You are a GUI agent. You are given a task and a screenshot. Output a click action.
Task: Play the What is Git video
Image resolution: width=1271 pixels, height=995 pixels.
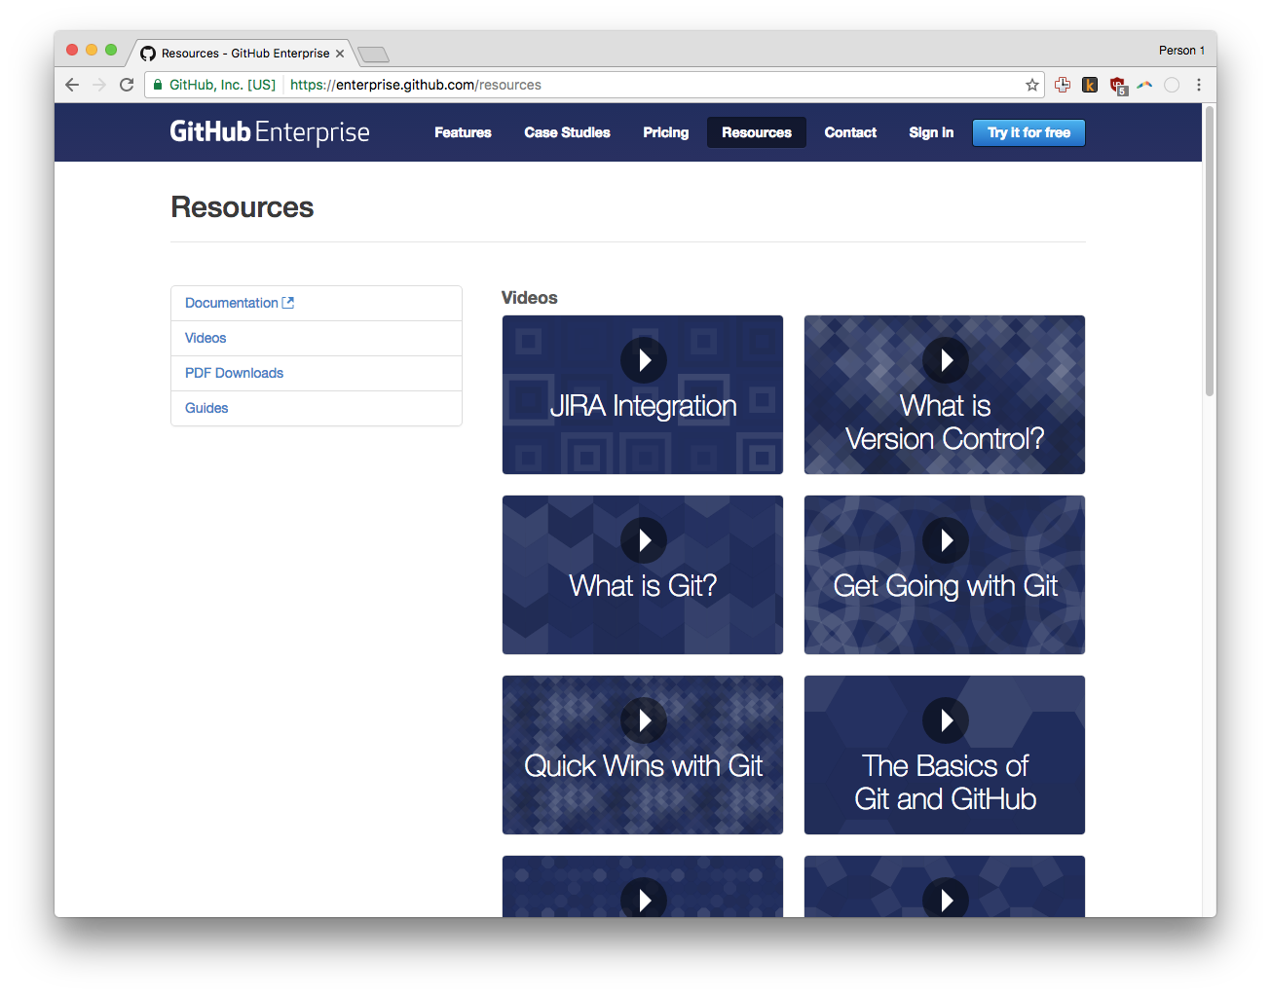[x=644, y=540]
